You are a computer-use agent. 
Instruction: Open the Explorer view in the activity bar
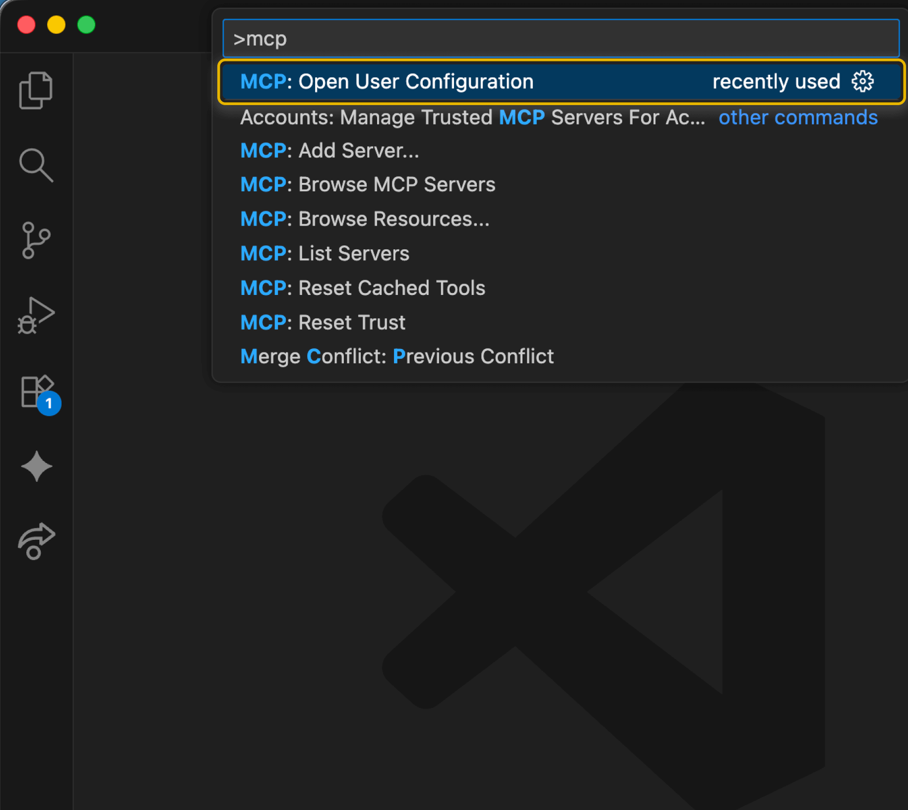[36, 90]
